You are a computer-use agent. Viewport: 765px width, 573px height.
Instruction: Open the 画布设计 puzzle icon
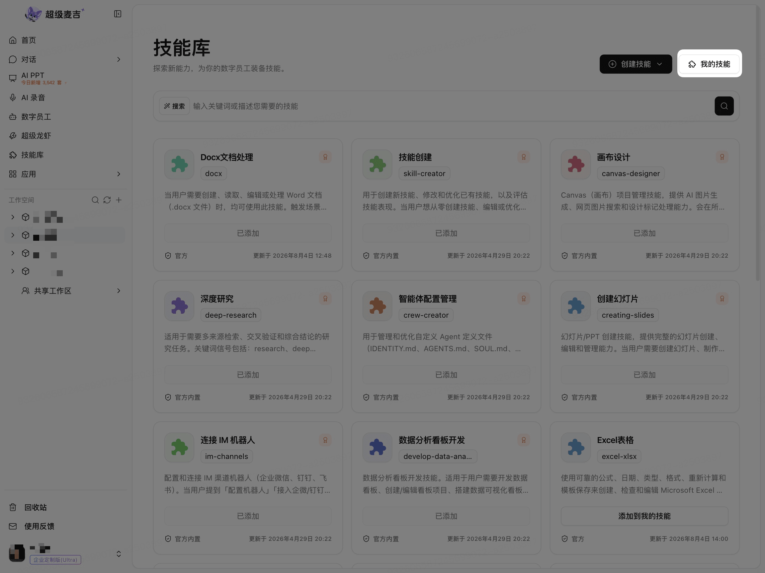click(x=575, y=164)
